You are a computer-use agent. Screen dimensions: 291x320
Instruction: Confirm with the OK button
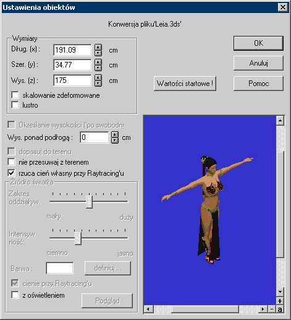pyautogui.click(x=258, y=43)
